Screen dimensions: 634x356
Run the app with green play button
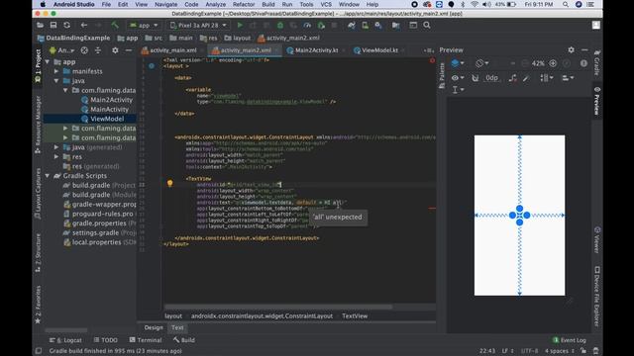pos(240,25)
